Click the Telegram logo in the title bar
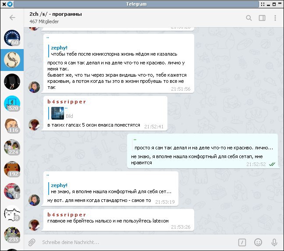 pos(10,4)
